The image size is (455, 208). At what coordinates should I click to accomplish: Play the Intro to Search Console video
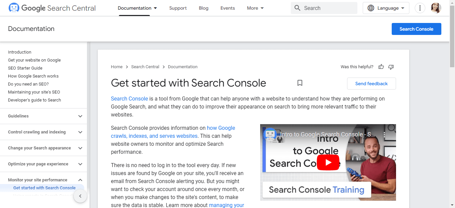click(x=328, y=162)
